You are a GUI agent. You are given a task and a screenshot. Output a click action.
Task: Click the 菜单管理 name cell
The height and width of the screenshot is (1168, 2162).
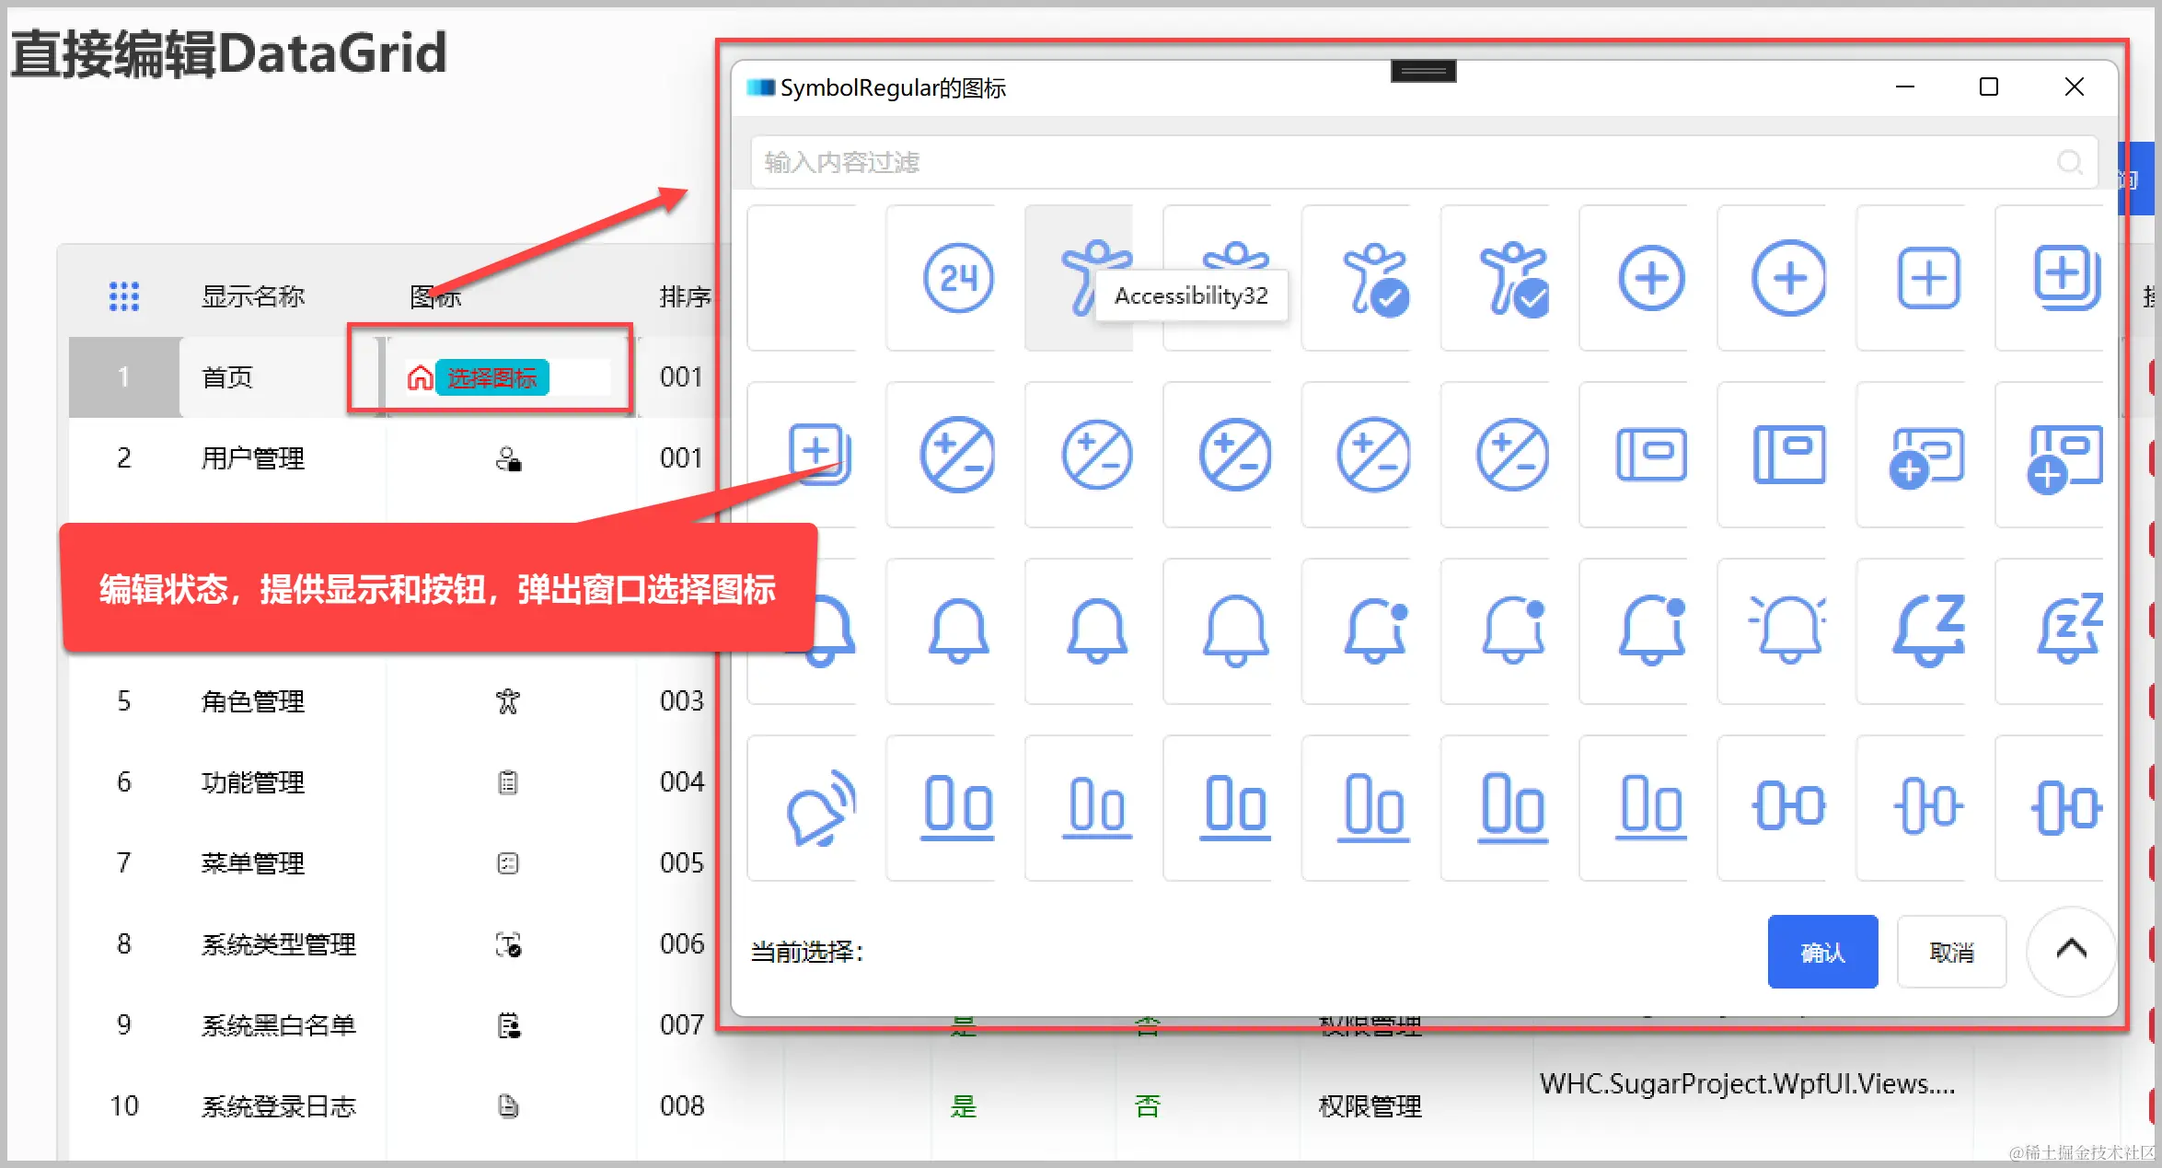point(253,863)
